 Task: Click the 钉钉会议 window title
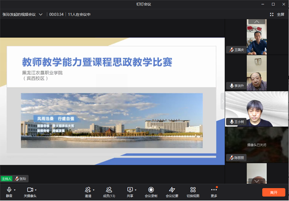pyautogui.click(x=144, y=4)
